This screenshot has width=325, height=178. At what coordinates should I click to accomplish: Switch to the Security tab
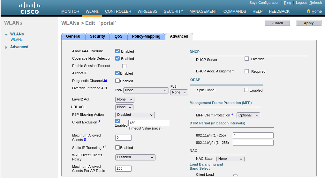point(97,36)
